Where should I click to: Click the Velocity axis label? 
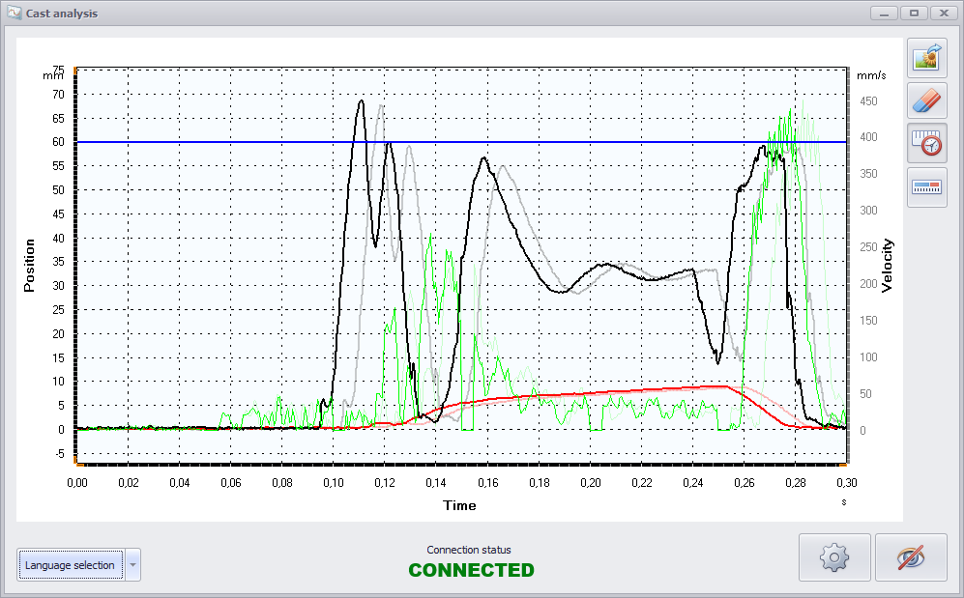887,266
